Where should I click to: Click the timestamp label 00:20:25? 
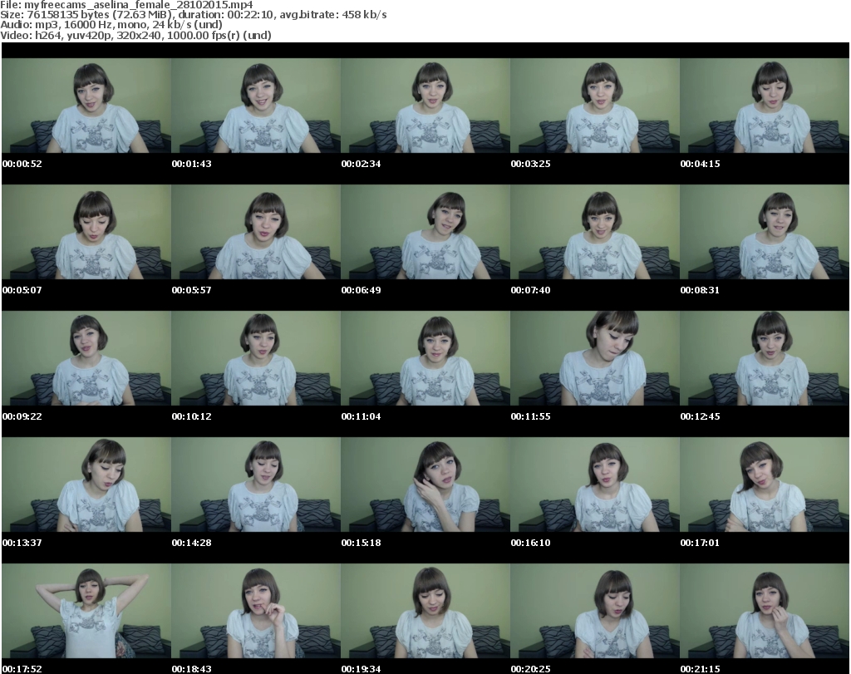530,669
